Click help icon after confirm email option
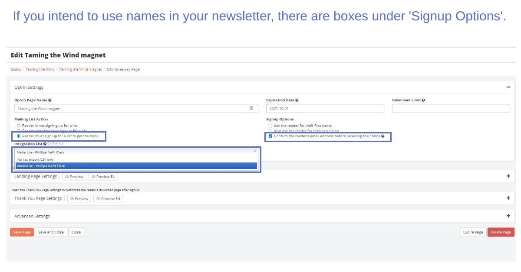This screenshot has height=272, width=521. pos(383,136)
